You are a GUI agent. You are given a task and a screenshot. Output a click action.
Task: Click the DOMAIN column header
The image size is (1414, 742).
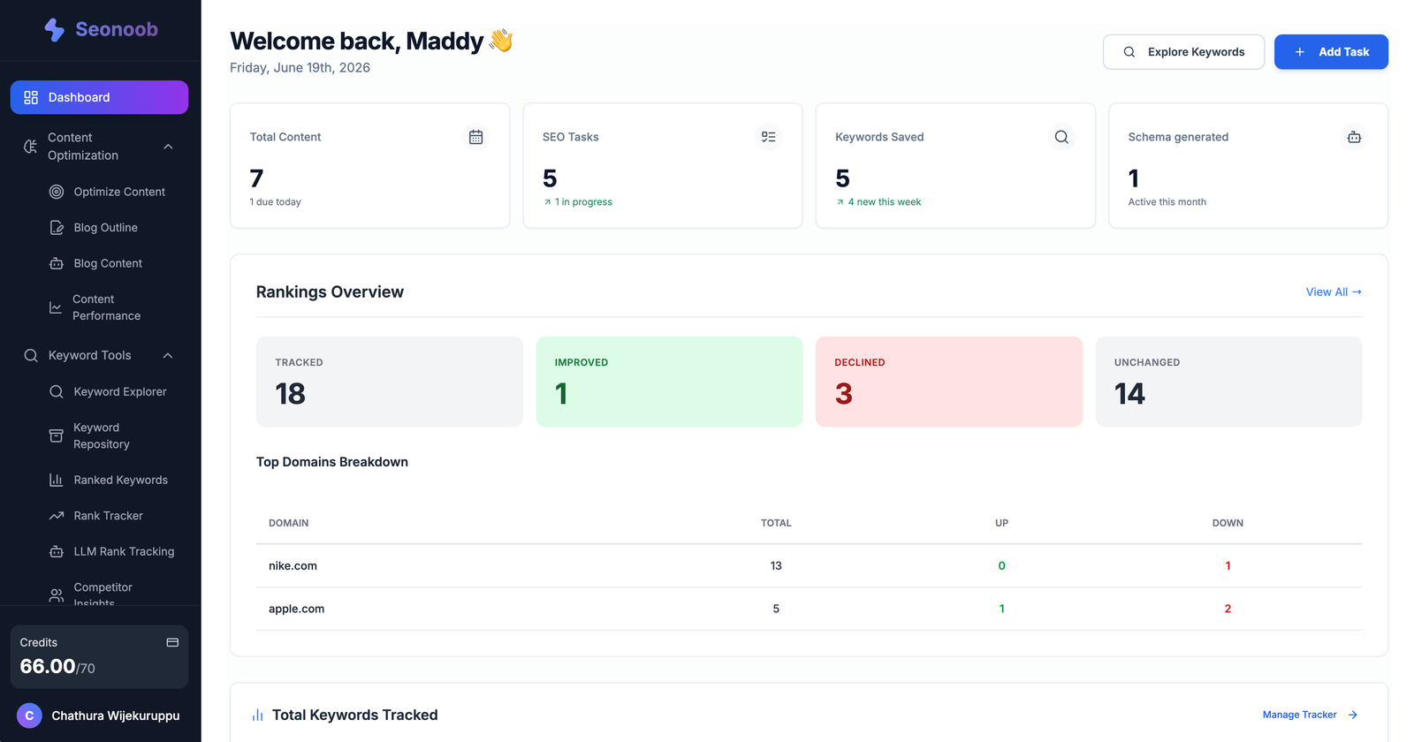[x=288, y=523]
